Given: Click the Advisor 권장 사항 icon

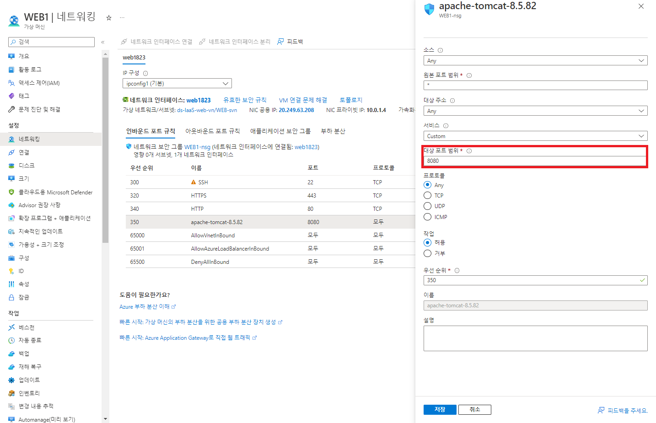Looking at the screenshot, I should [x=11, y=205].
